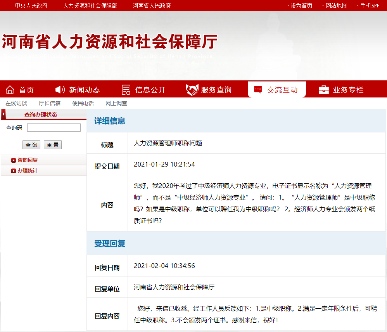
Task: Click the red bullet icon beside 办理统计
Action: coord(14,171)
